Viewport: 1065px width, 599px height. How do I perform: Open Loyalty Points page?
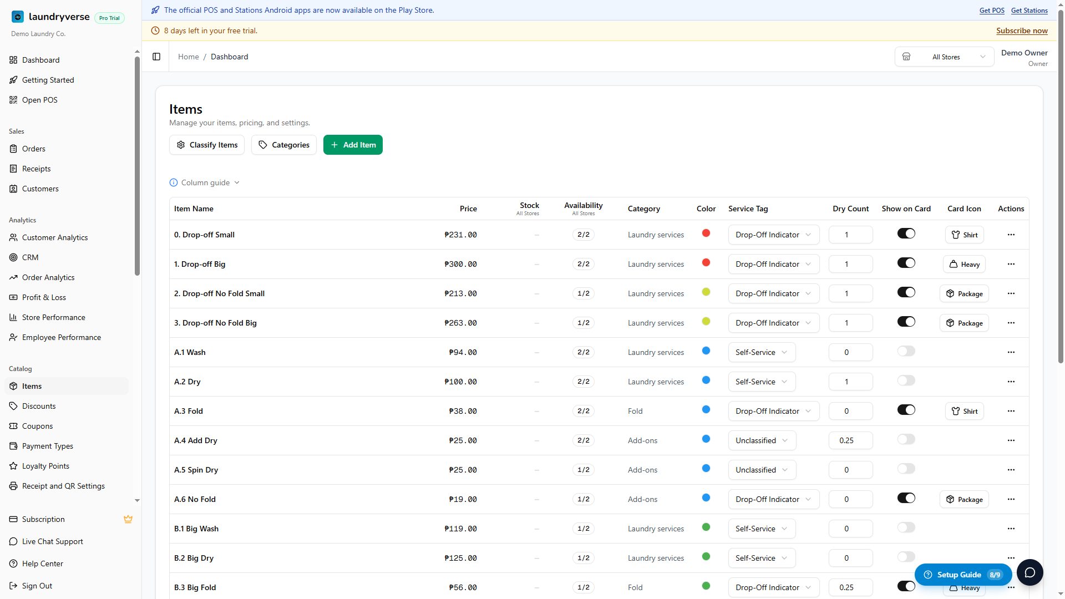tap(67, 466)
